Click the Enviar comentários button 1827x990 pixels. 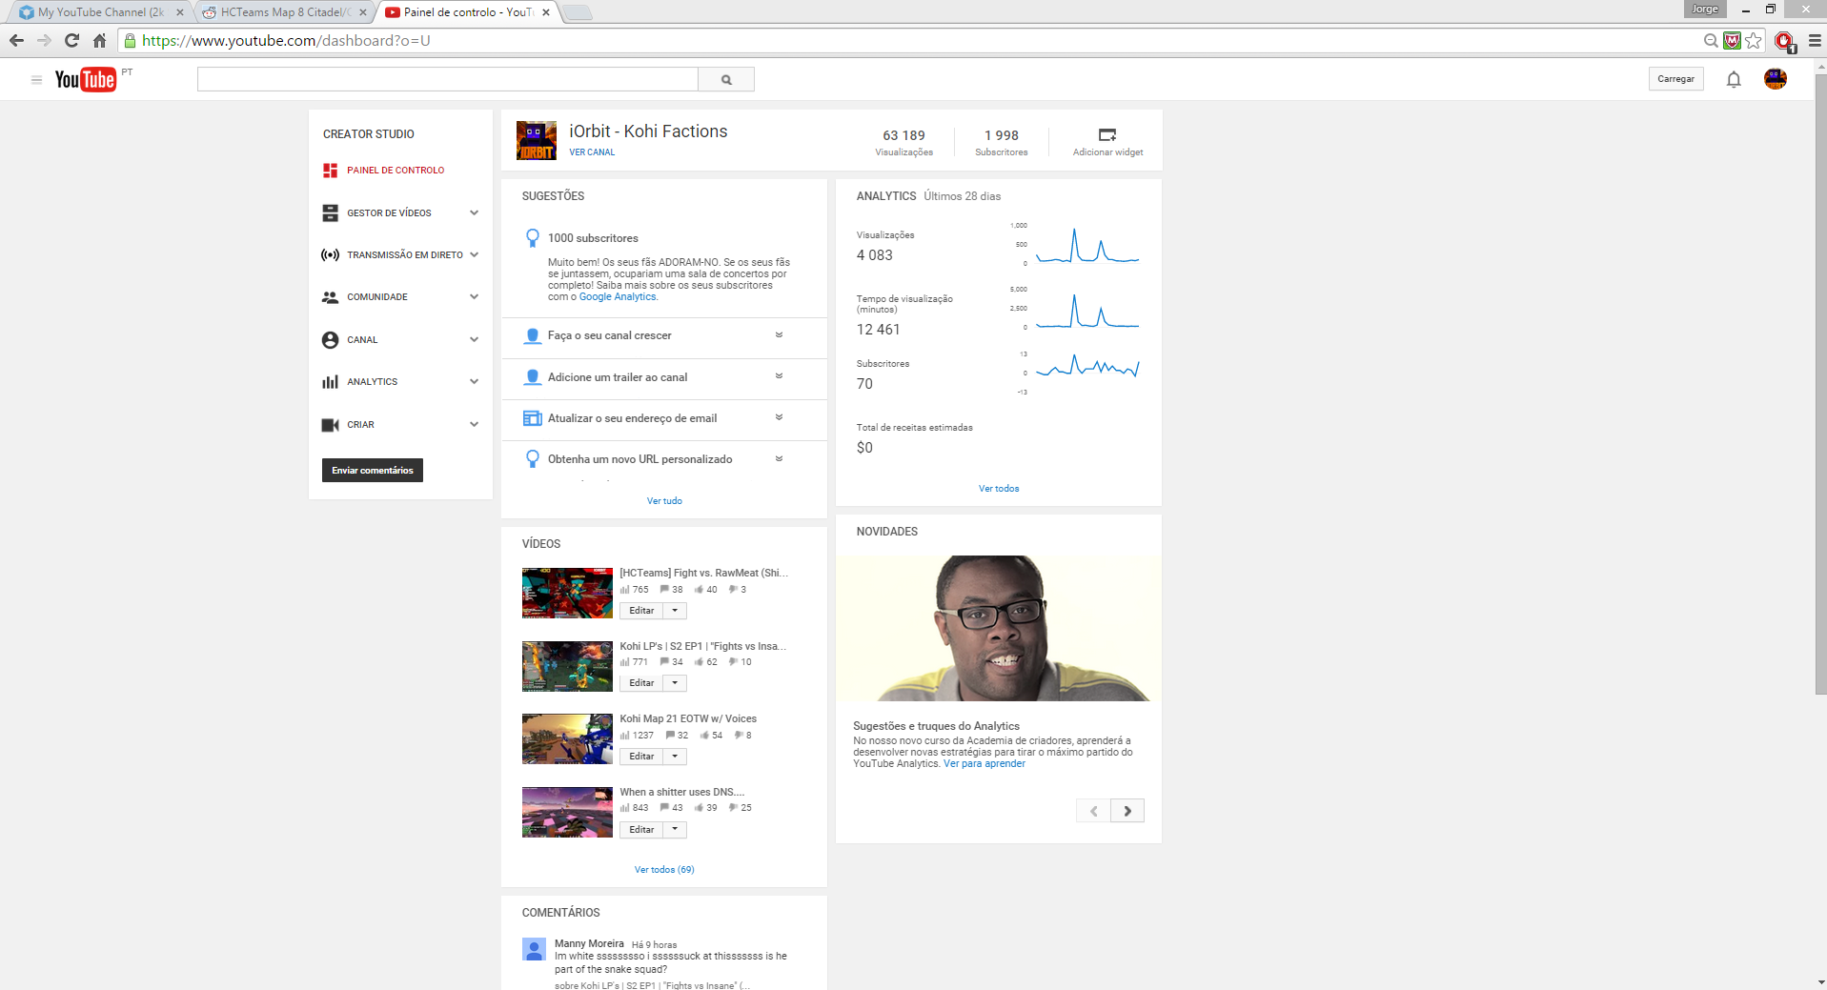(373, 470)
